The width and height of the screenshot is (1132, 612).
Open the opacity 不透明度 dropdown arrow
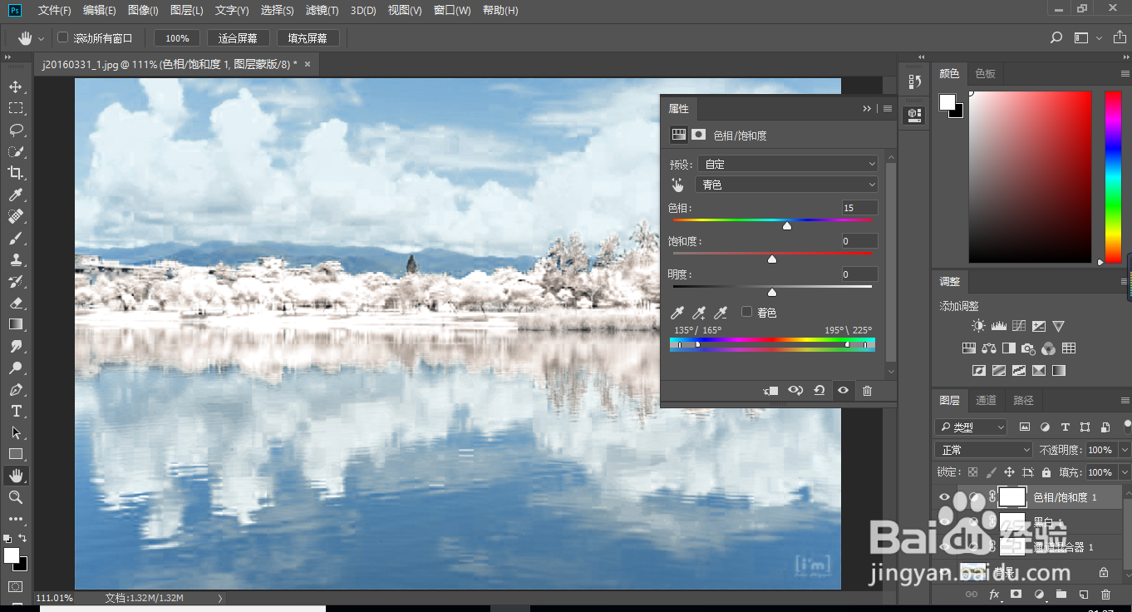pos(1125,450)
